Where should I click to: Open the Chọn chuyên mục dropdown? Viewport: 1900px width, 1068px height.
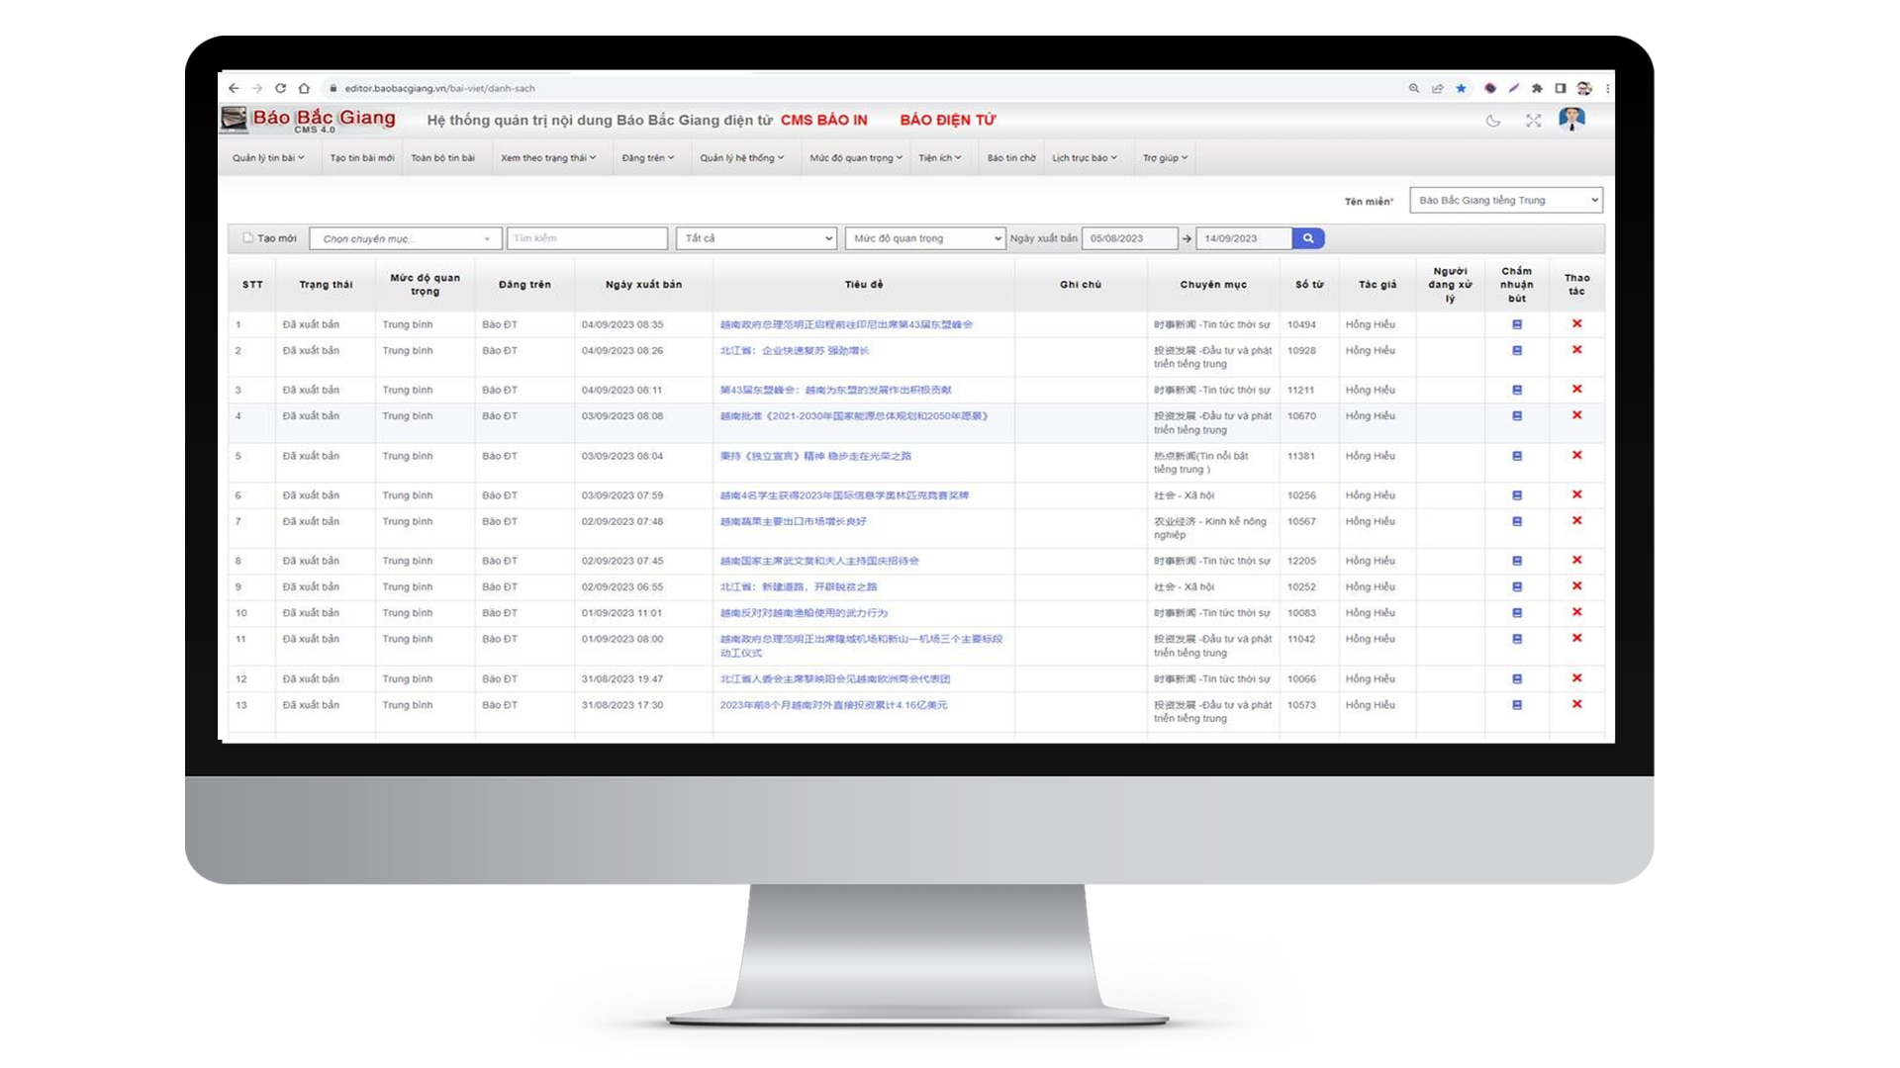click(405, 238)
